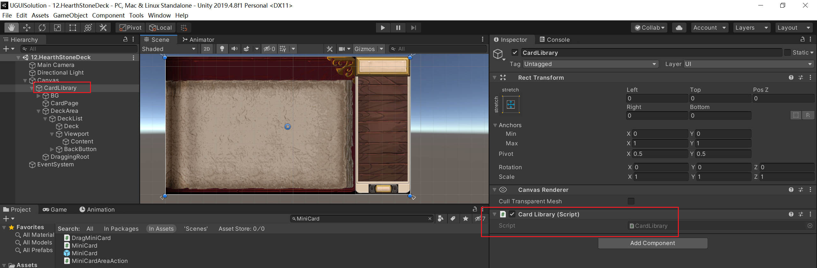Select DraggingRoot in Hierarchy

tap(70, 157)
